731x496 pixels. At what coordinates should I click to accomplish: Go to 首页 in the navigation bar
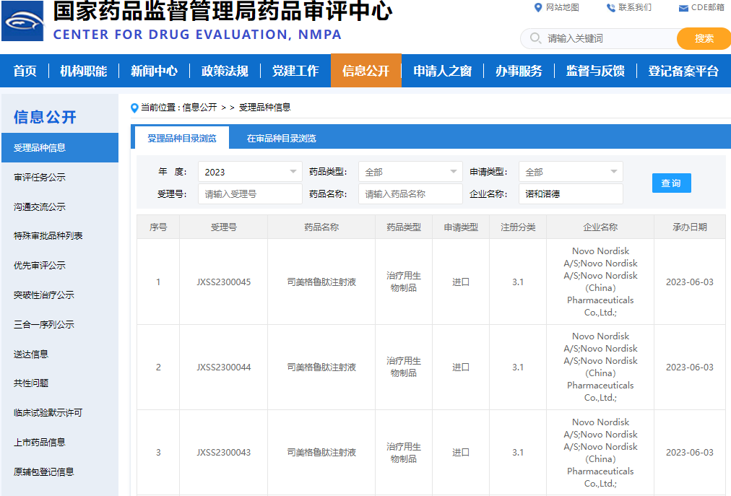click(x=25, y=71)
